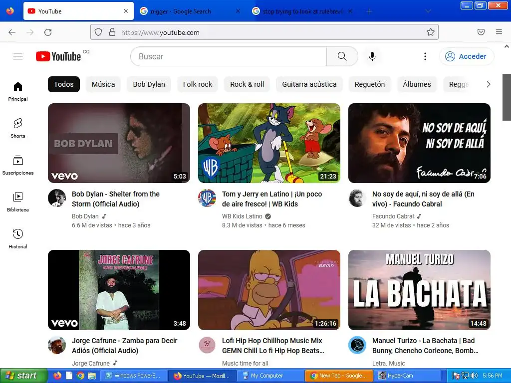Click the site security padlock icon
Screen dimensions: 511x383
[112, 32]
